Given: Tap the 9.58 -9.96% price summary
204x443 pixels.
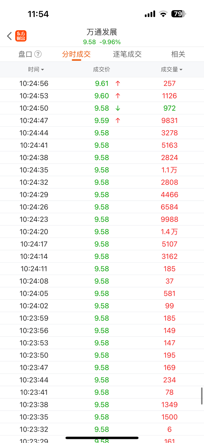Looking at the screenshot, I should tap(102, 42).
